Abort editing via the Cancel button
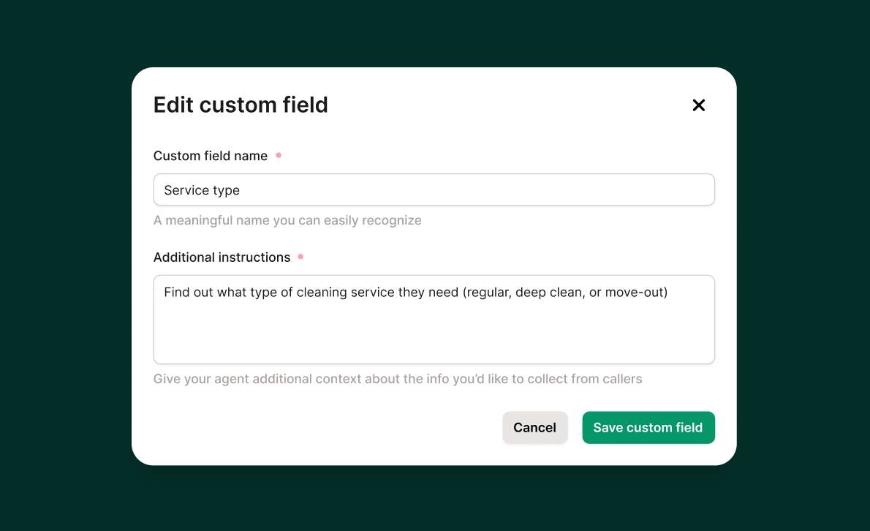 (534, 427)
